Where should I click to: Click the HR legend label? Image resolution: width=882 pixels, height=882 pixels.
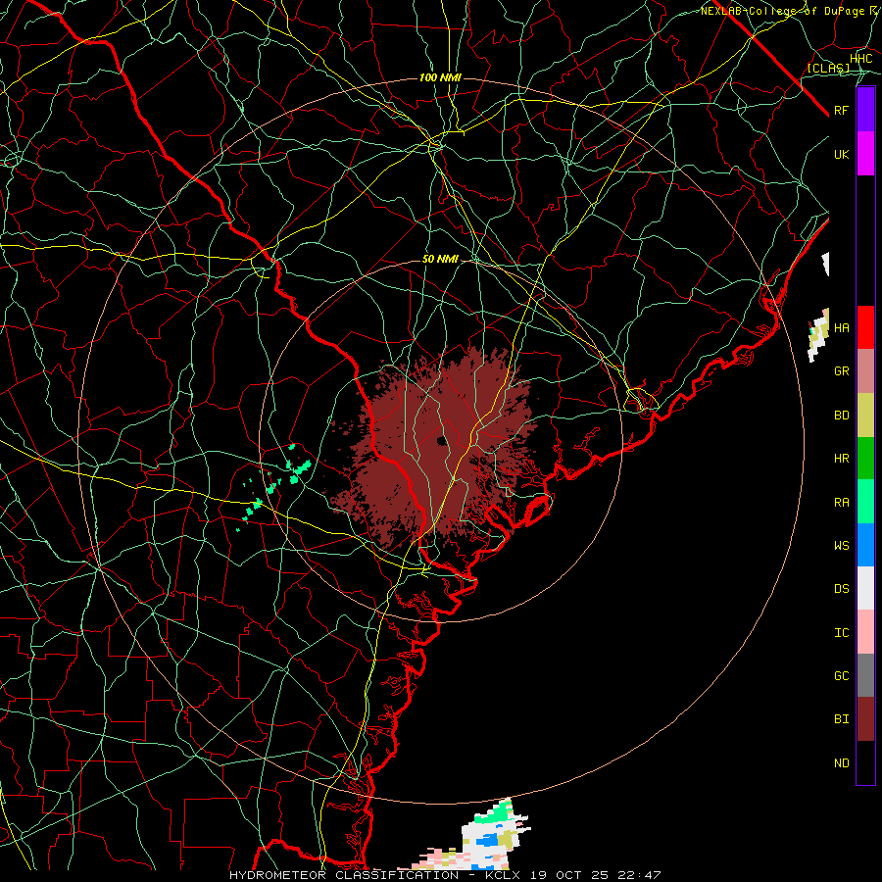[841, 459]
